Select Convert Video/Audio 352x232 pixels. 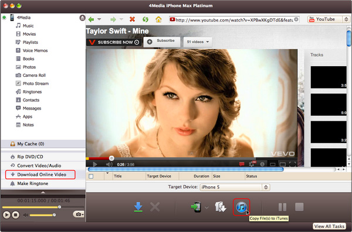[x=43, y=166]
